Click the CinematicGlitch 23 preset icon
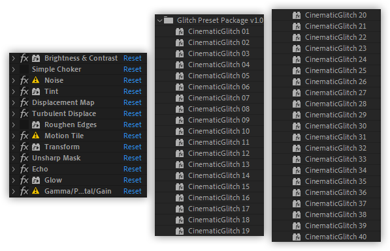The width and height of the screenshot is (390, 251). [297, 49]
